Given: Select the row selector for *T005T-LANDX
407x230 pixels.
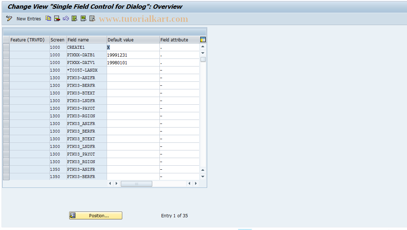Looking at the screenshot, I should pyautogui.click(x=6, y=70).
